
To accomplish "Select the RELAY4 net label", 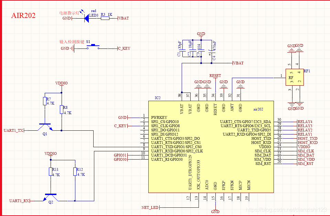I will tap(305, 122).
